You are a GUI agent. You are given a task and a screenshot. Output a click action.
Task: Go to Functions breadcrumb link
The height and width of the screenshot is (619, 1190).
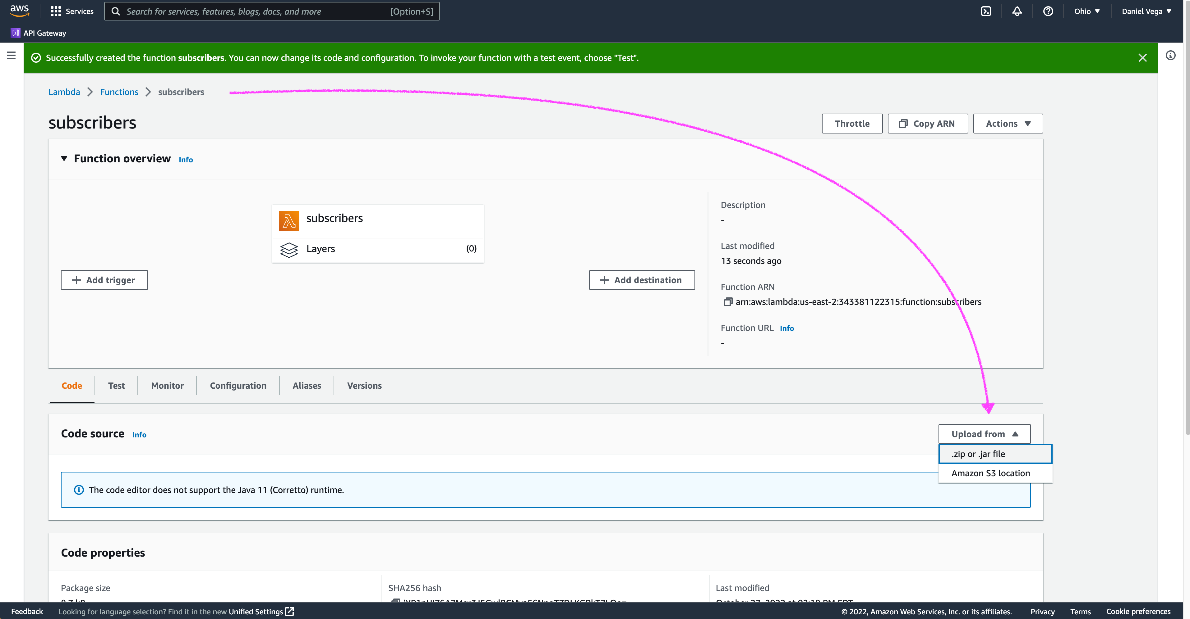coord(119,92)
